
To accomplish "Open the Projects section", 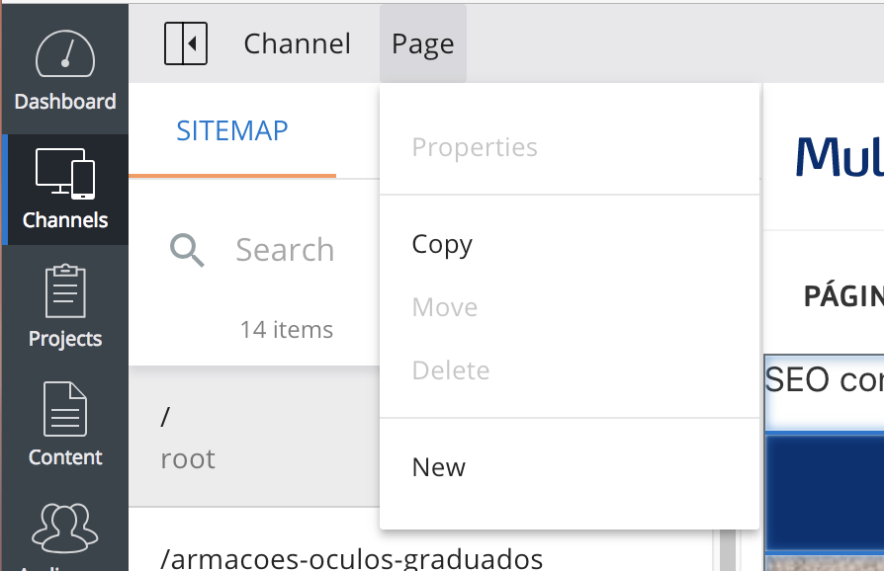I will click(65, 306).
